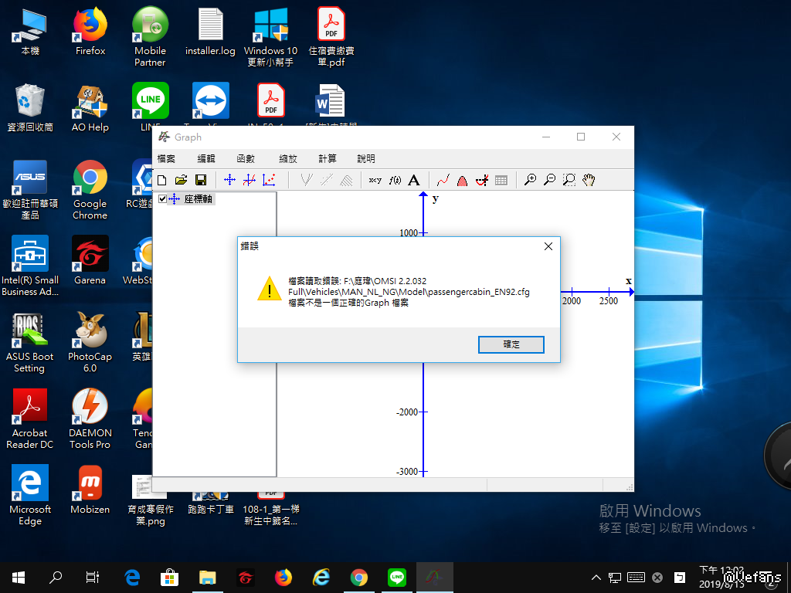Click the Graph app taskbar button
This screenshot has width=791, height=593.
coord(435,578)
